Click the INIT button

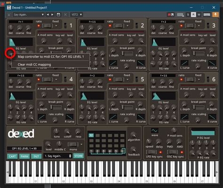(x=36, y=156)
